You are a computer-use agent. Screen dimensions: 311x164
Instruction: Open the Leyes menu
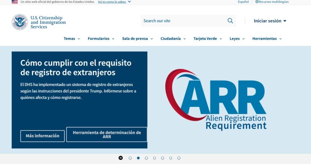click(237, 39)
